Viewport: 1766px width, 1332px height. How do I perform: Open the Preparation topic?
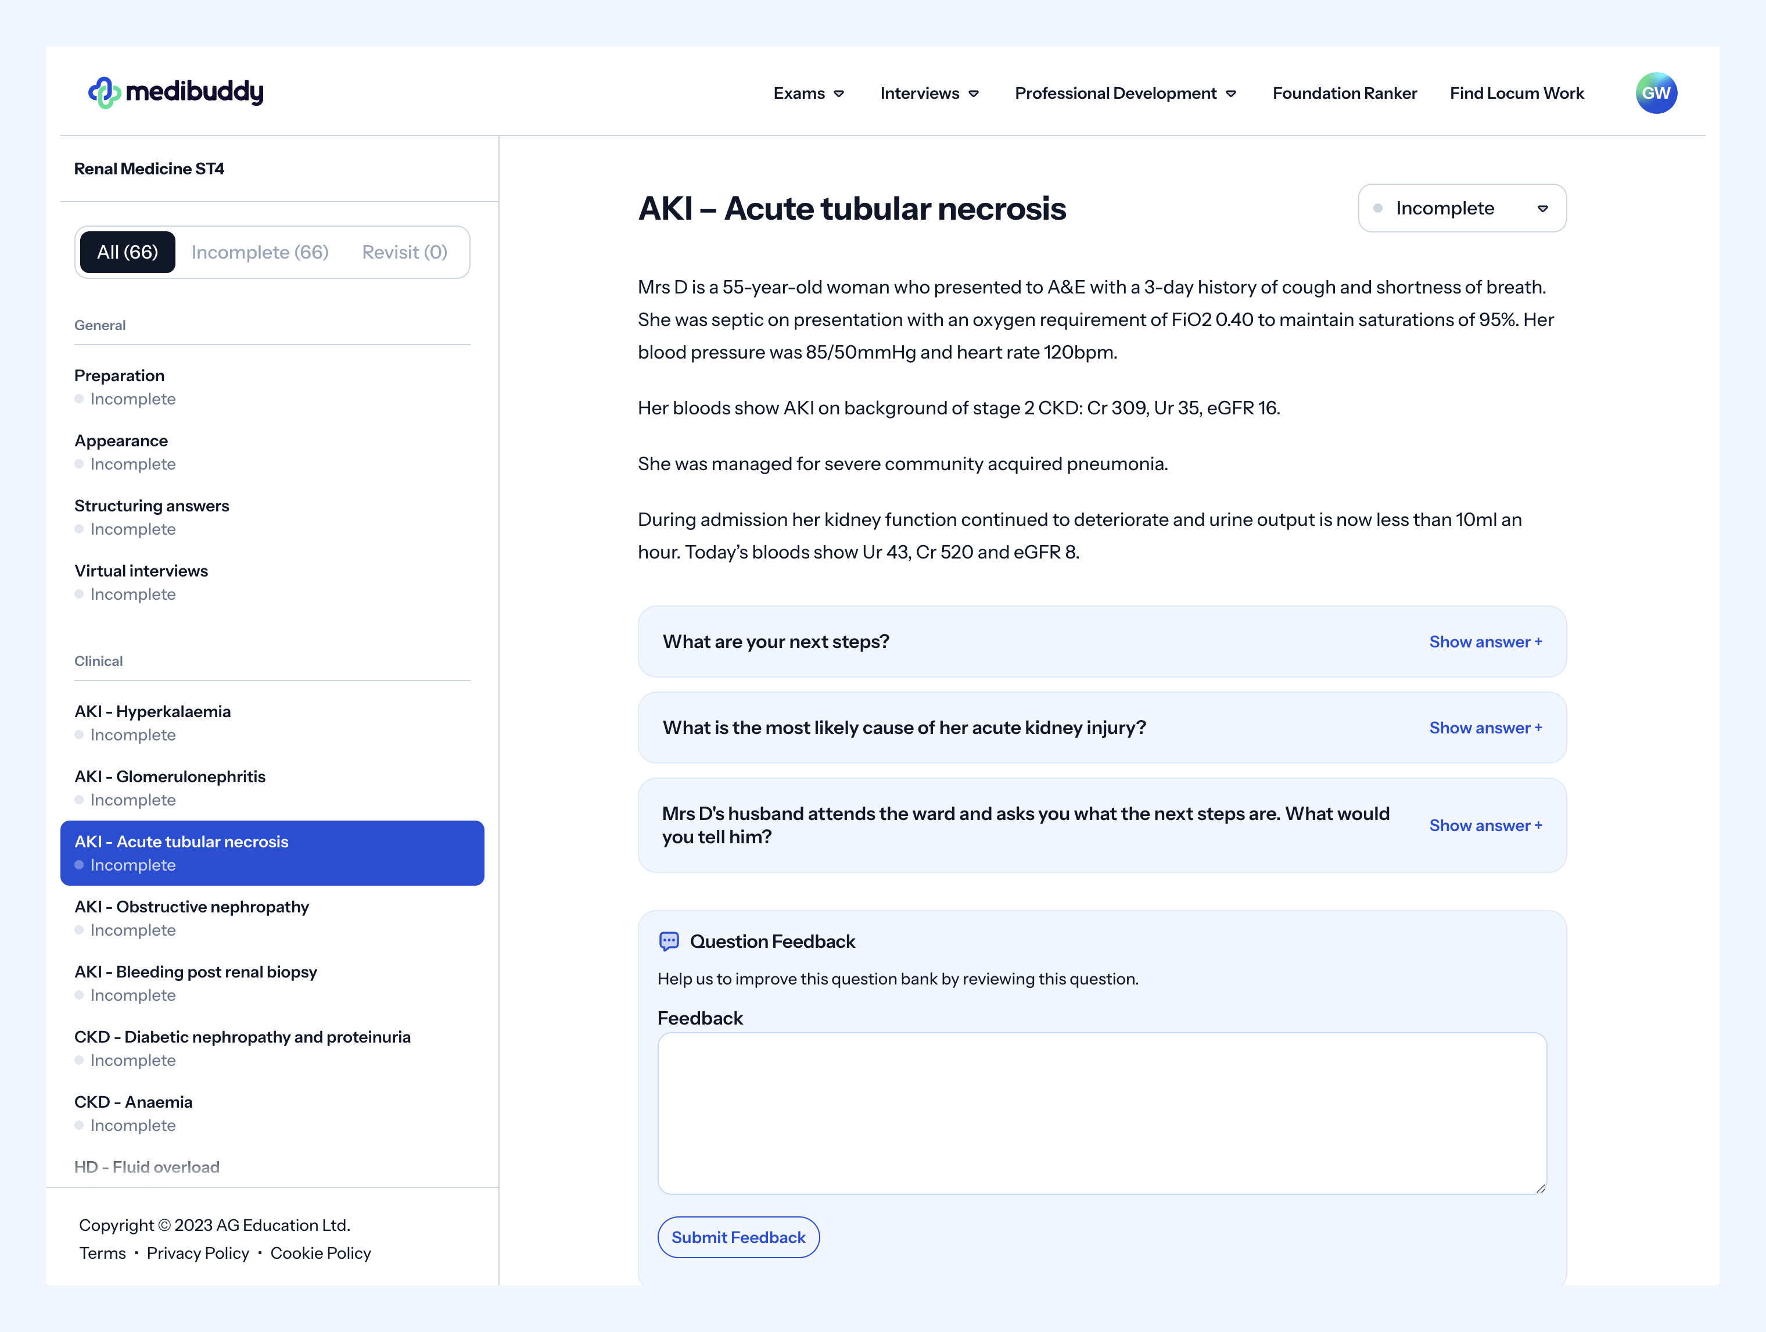[x=271, y=387]
